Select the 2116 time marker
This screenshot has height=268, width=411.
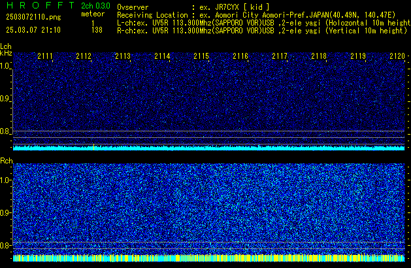pyautogui.click(x=240, y=56)
